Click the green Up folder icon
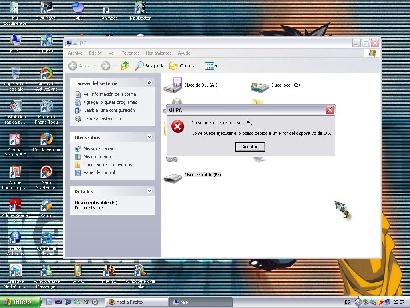This screenshot has height=308, width=410. point(125,66)
